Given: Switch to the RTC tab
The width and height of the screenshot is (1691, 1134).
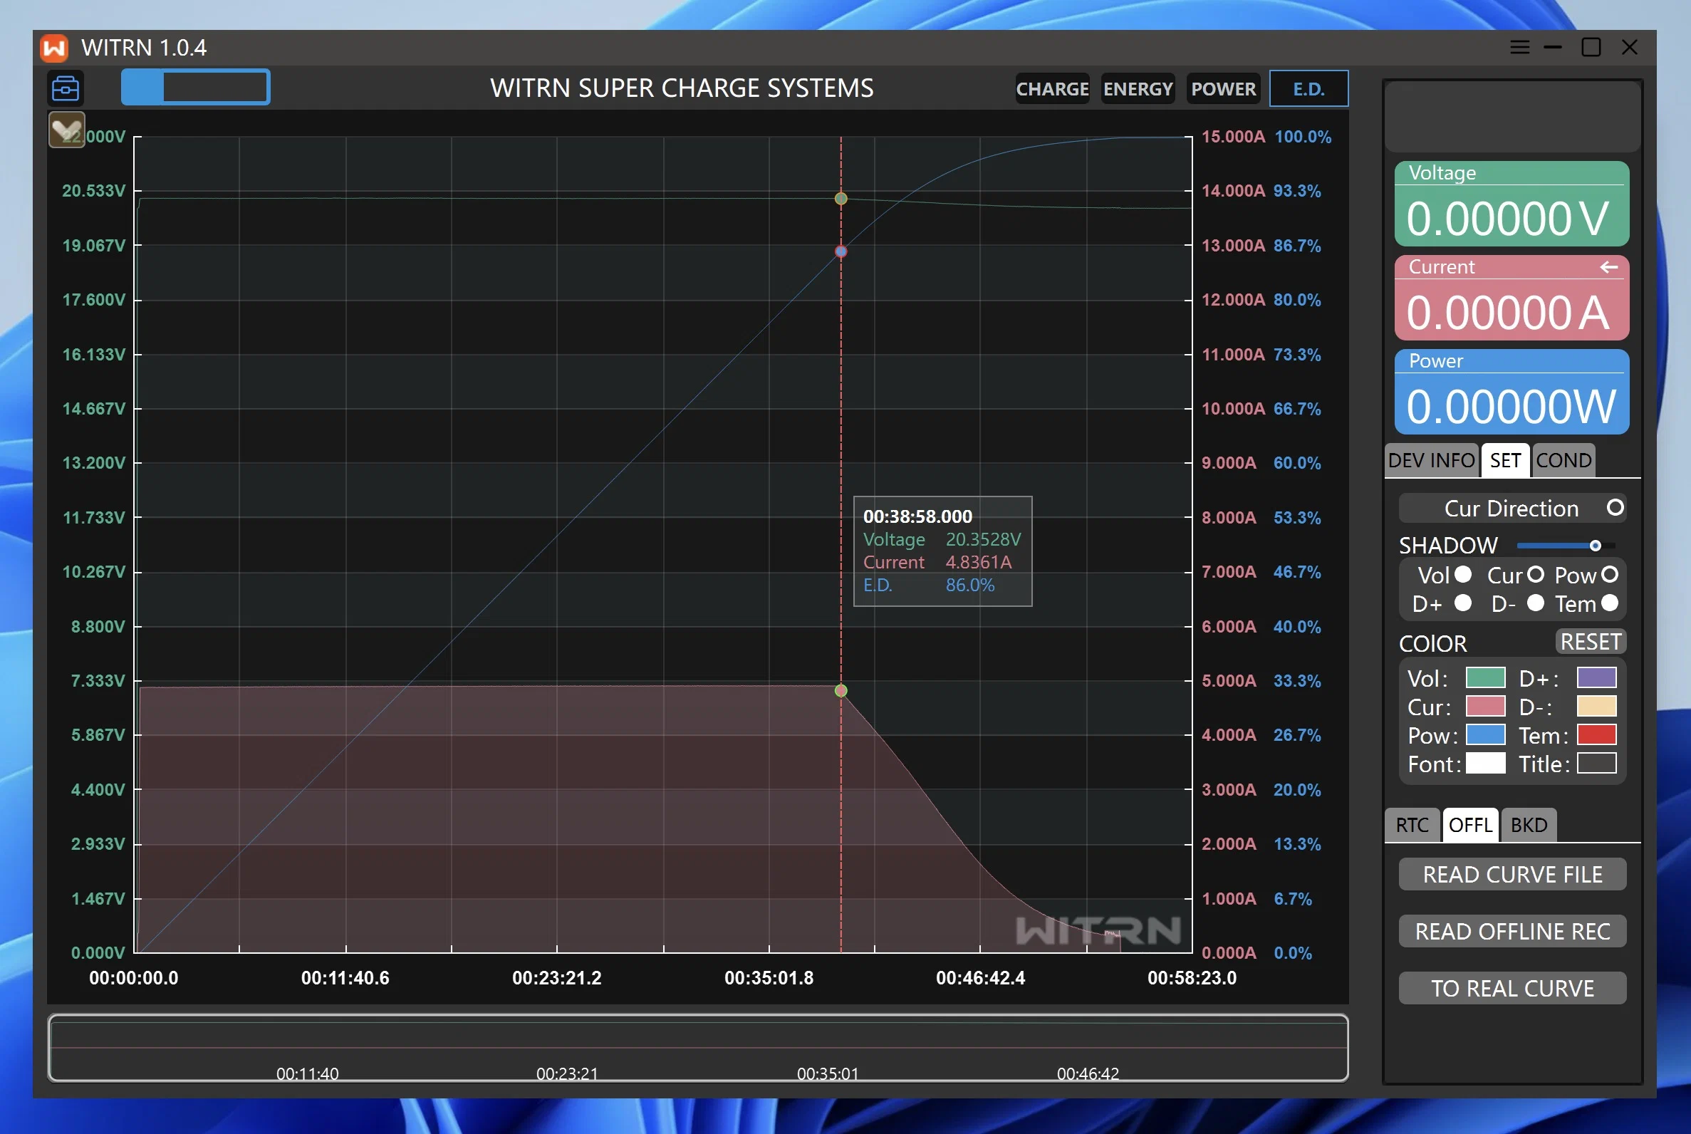Looking at the screenshot, I should (1412, 825).
